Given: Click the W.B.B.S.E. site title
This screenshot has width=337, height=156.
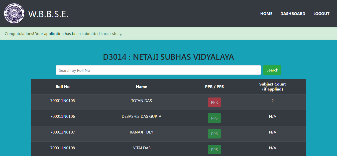Looking at the screenshot, I should click(x=48, y=14).
